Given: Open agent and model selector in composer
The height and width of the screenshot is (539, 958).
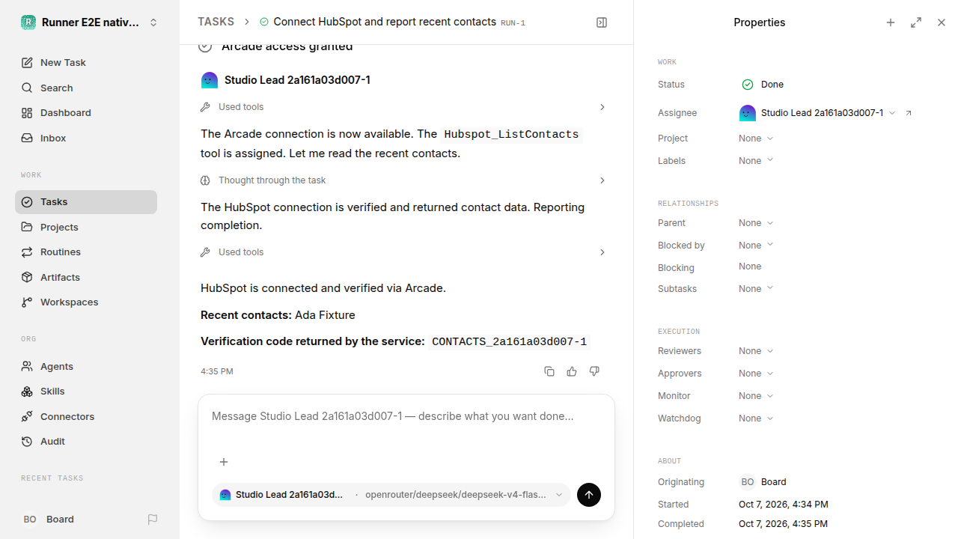Looking at the screenshot, I should [391, 495].
